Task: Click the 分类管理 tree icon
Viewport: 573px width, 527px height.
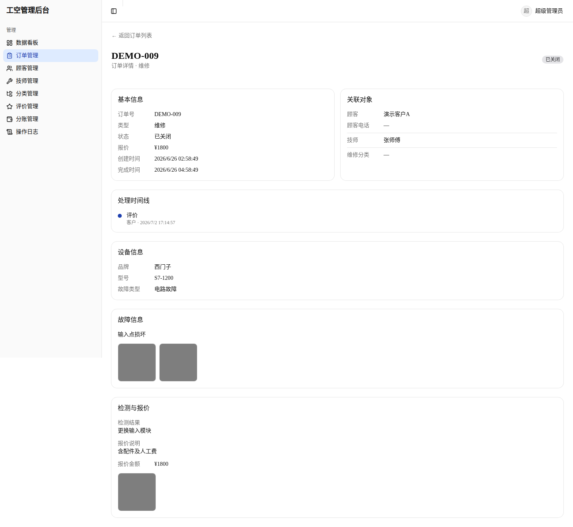Action: tap(10, 94)
